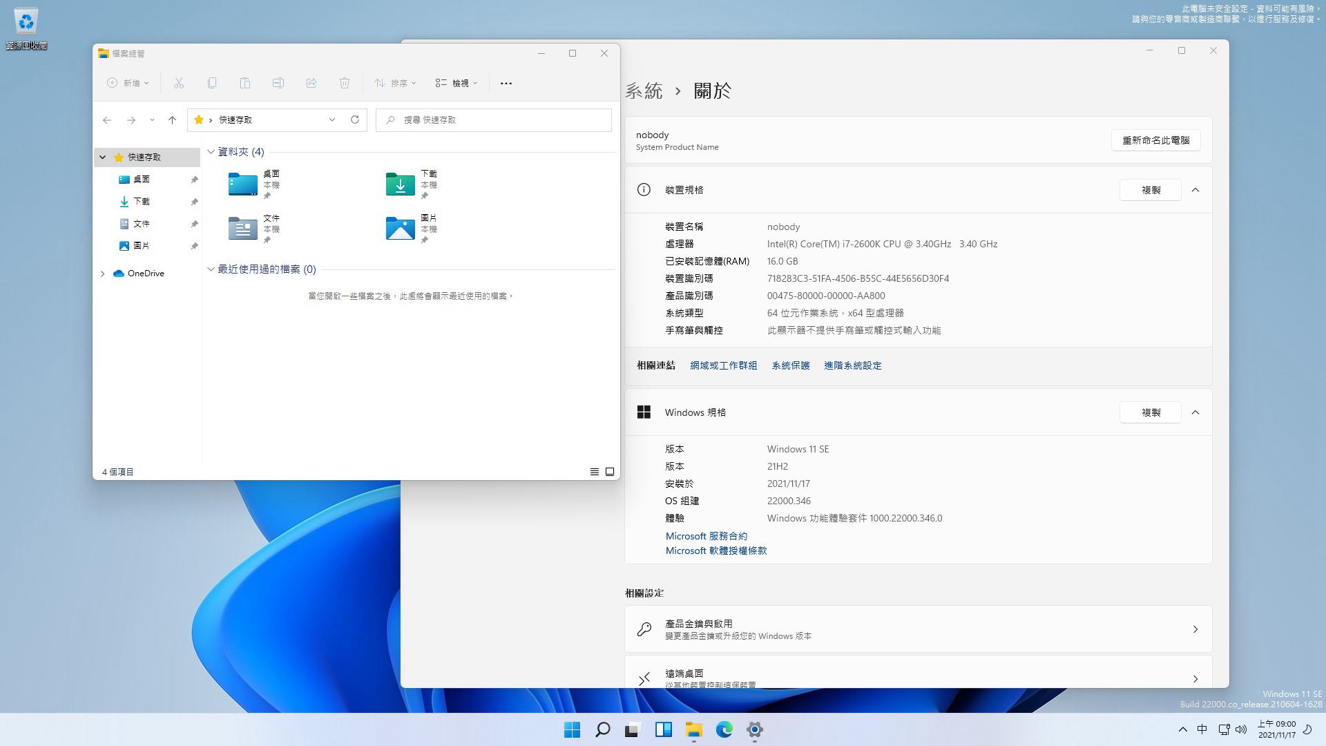Open 產品金鑰與啟用 settings row
The width and height of the screenshot is (1326, 746).
pyautogui.click(x=918, y=629)
